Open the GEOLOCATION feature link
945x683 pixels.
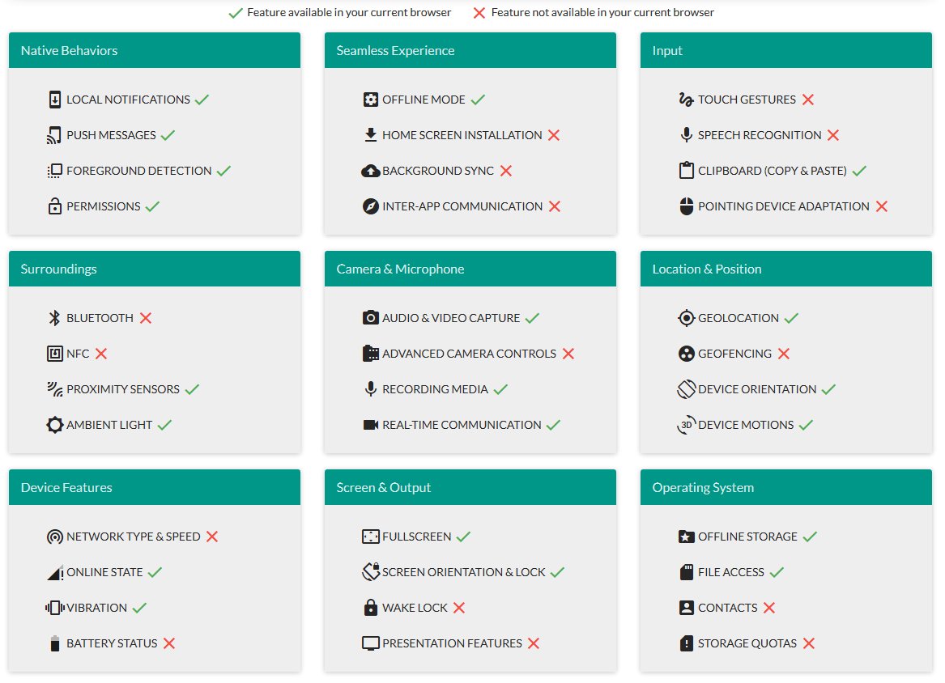739,317
